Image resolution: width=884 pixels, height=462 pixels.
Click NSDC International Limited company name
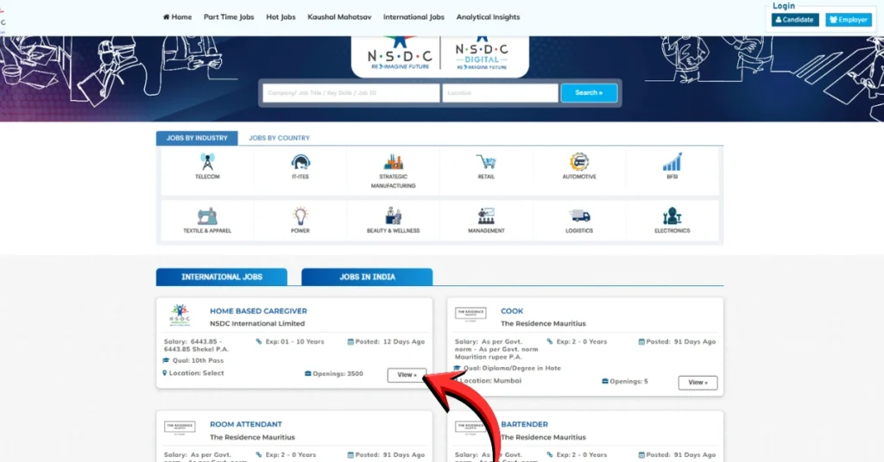[257, 323]
